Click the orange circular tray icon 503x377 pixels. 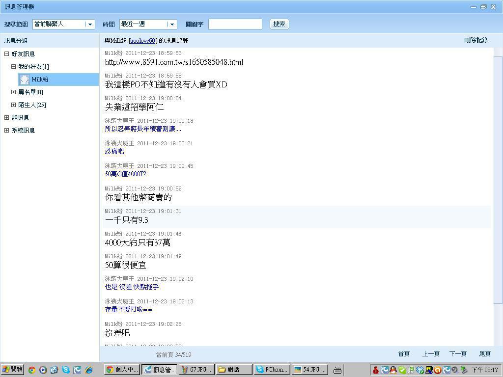tap(438, 370)
